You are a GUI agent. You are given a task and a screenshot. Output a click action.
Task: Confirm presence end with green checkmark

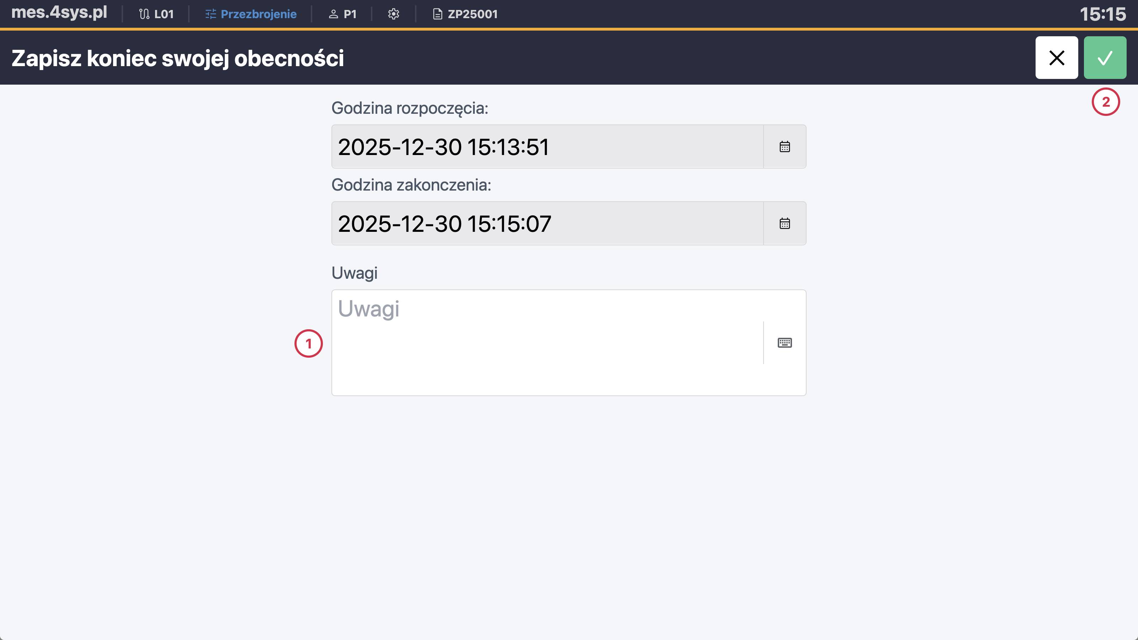click(1105, 57)
